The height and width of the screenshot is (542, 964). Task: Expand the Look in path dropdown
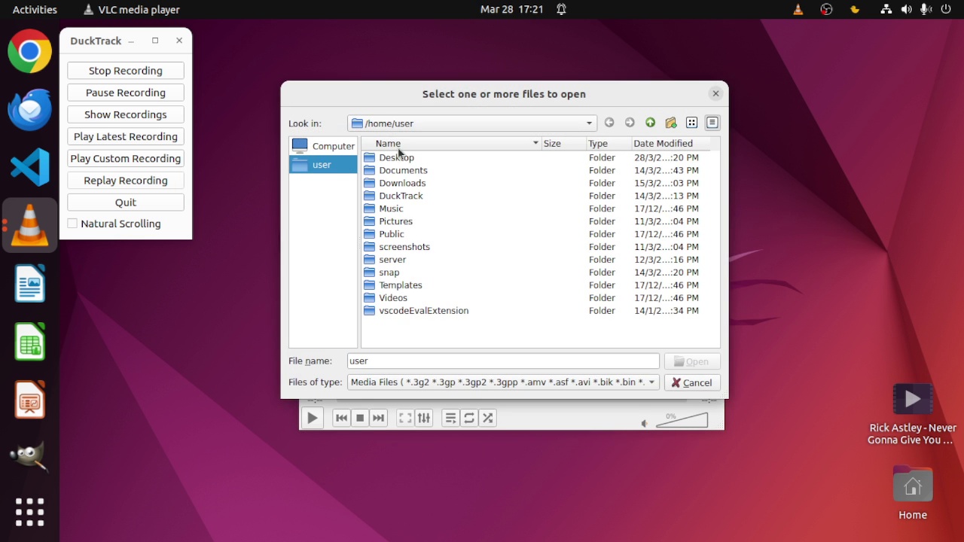click(589, 123)
